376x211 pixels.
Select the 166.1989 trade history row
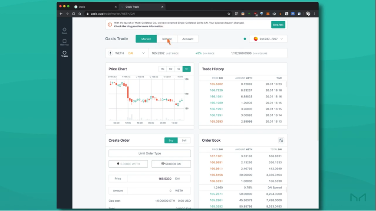tap(242, 103)
